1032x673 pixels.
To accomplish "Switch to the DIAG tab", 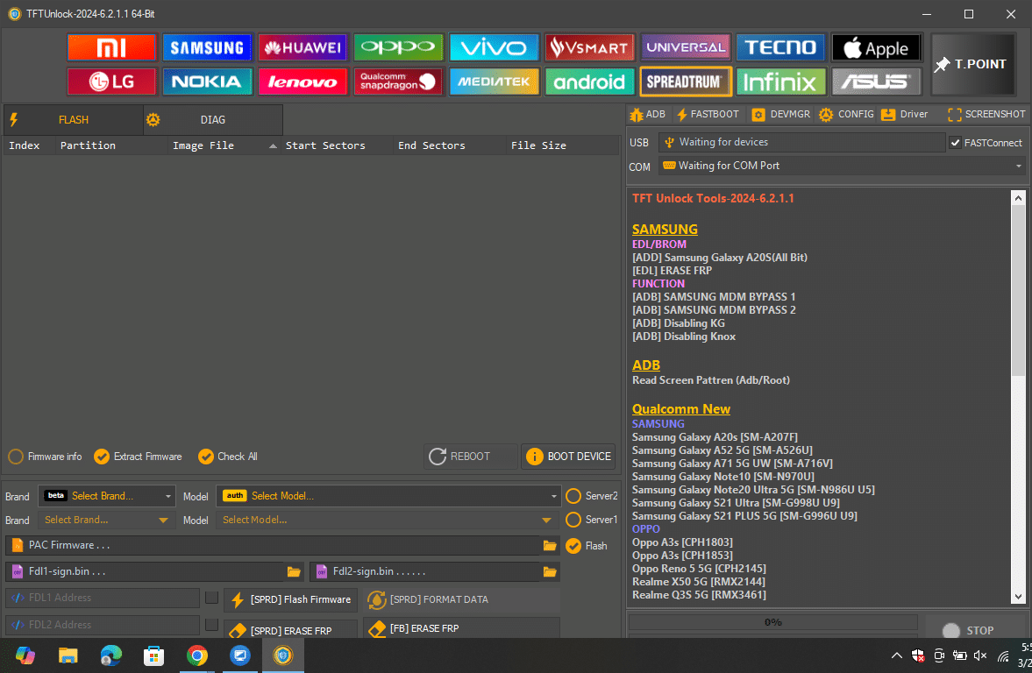I will tap(212, 119).
